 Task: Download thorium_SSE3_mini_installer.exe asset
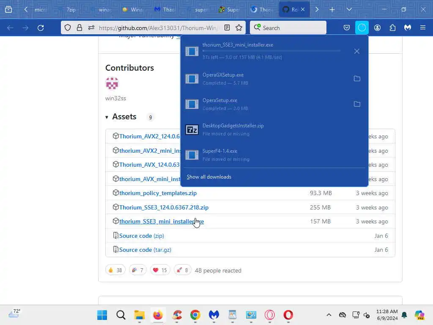tap(162, 221)
